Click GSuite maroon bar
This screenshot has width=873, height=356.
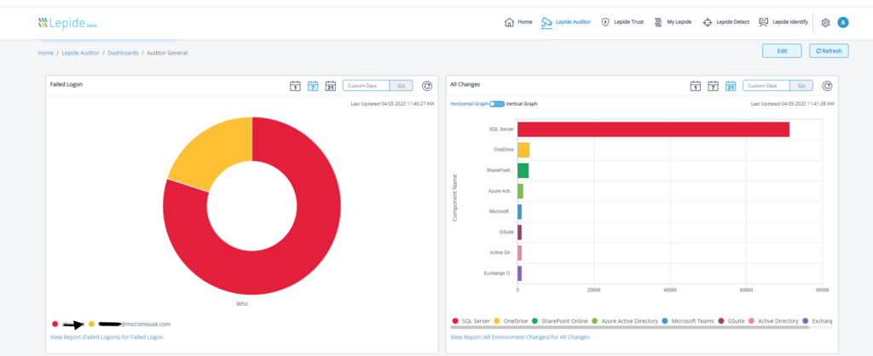pyautogui.click(x=519, y=232)
